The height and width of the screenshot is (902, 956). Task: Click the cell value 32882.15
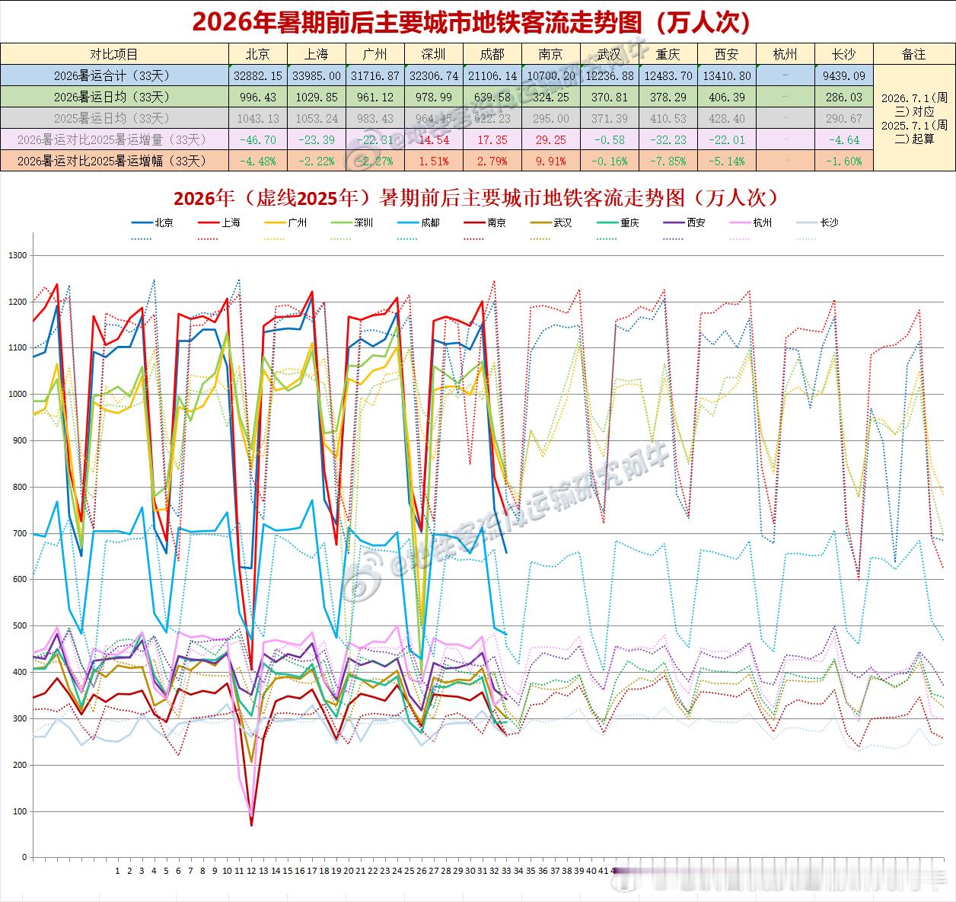coord(258,75)
